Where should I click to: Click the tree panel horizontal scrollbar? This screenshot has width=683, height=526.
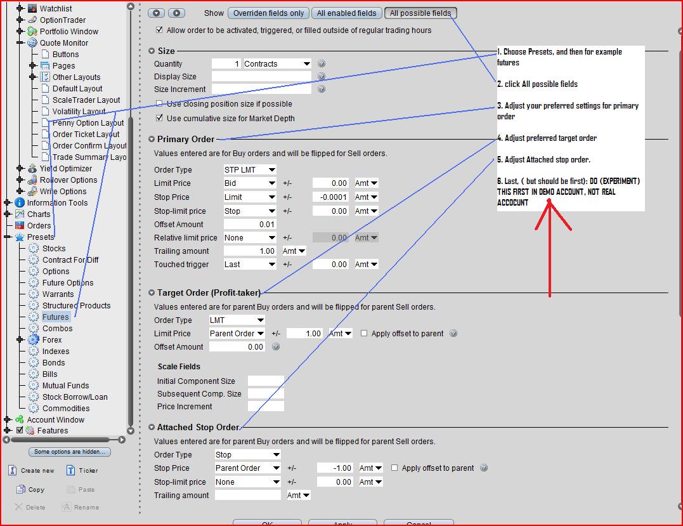pyautogui.click(x=60, y=440)
